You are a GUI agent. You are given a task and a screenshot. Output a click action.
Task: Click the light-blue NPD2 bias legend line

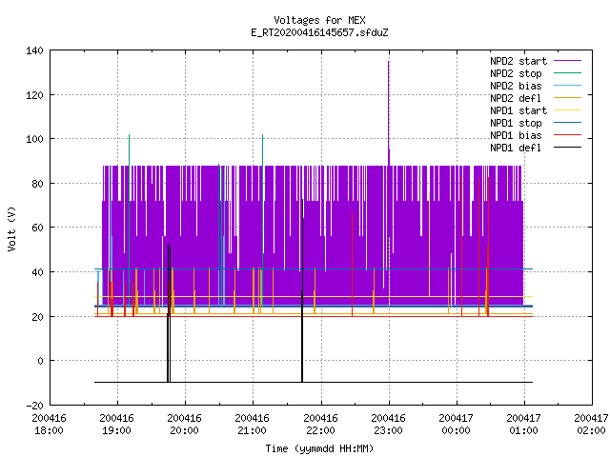click(568, 85)
